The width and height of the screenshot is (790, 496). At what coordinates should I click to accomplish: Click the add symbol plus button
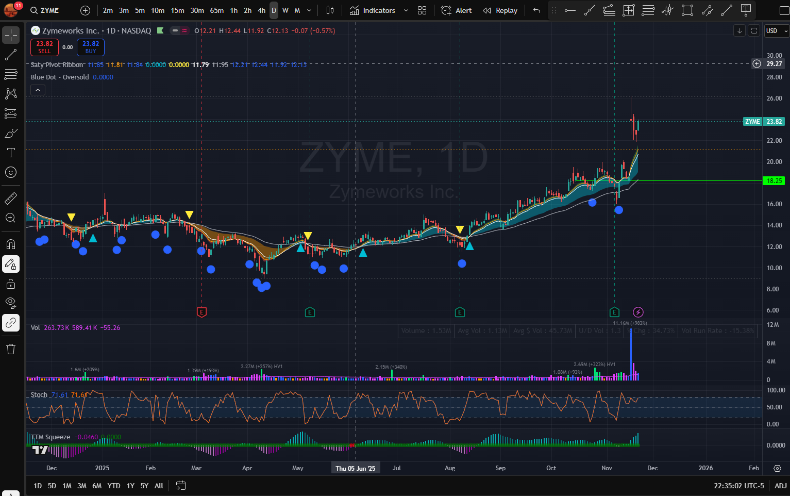coord(86,10)
